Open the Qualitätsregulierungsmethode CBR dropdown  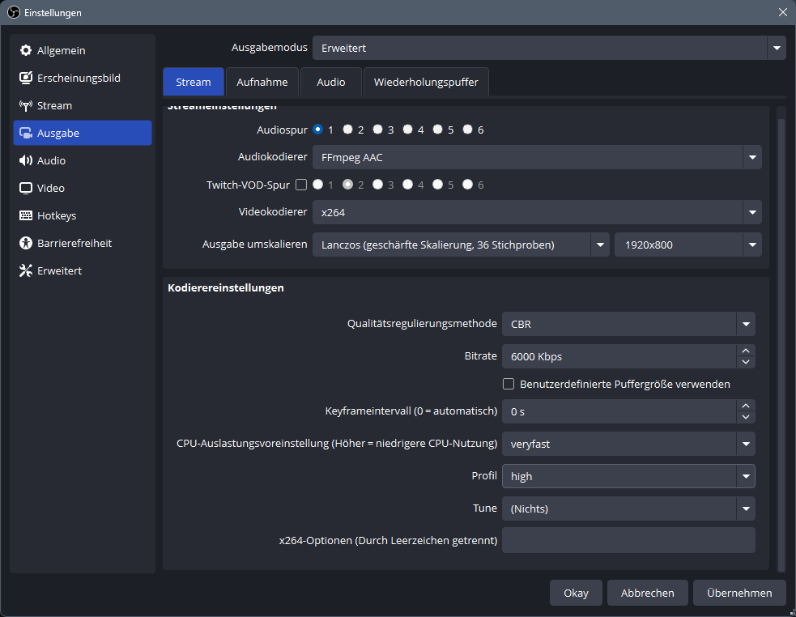pos(628,324)
